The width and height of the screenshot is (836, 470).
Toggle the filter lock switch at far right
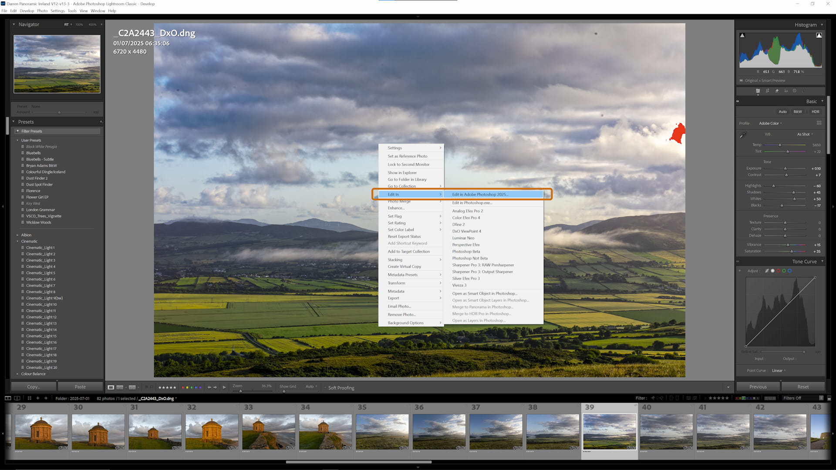[829, 398]
